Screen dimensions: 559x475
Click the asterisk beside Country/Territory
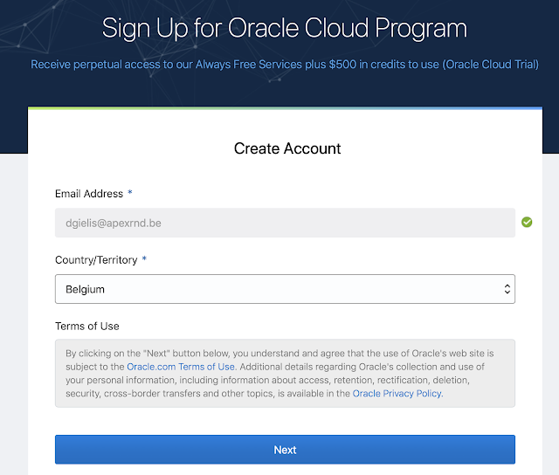pos(144,260)
